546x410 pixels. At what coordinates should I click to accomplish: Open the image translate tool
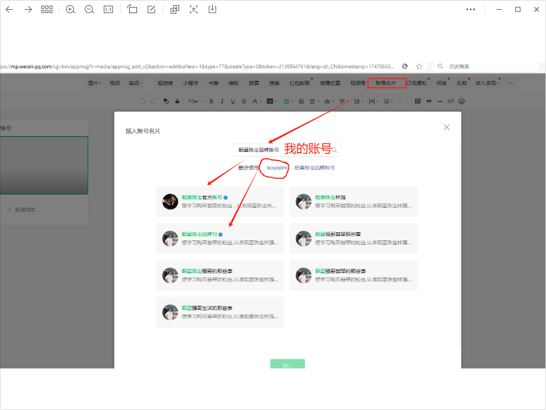click(x=175, y=10)
